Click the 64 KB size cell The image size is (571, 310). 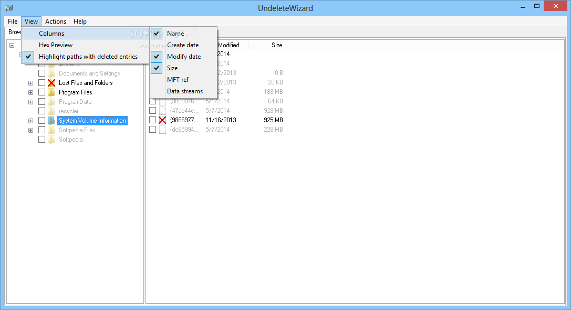tap(276, 101)
